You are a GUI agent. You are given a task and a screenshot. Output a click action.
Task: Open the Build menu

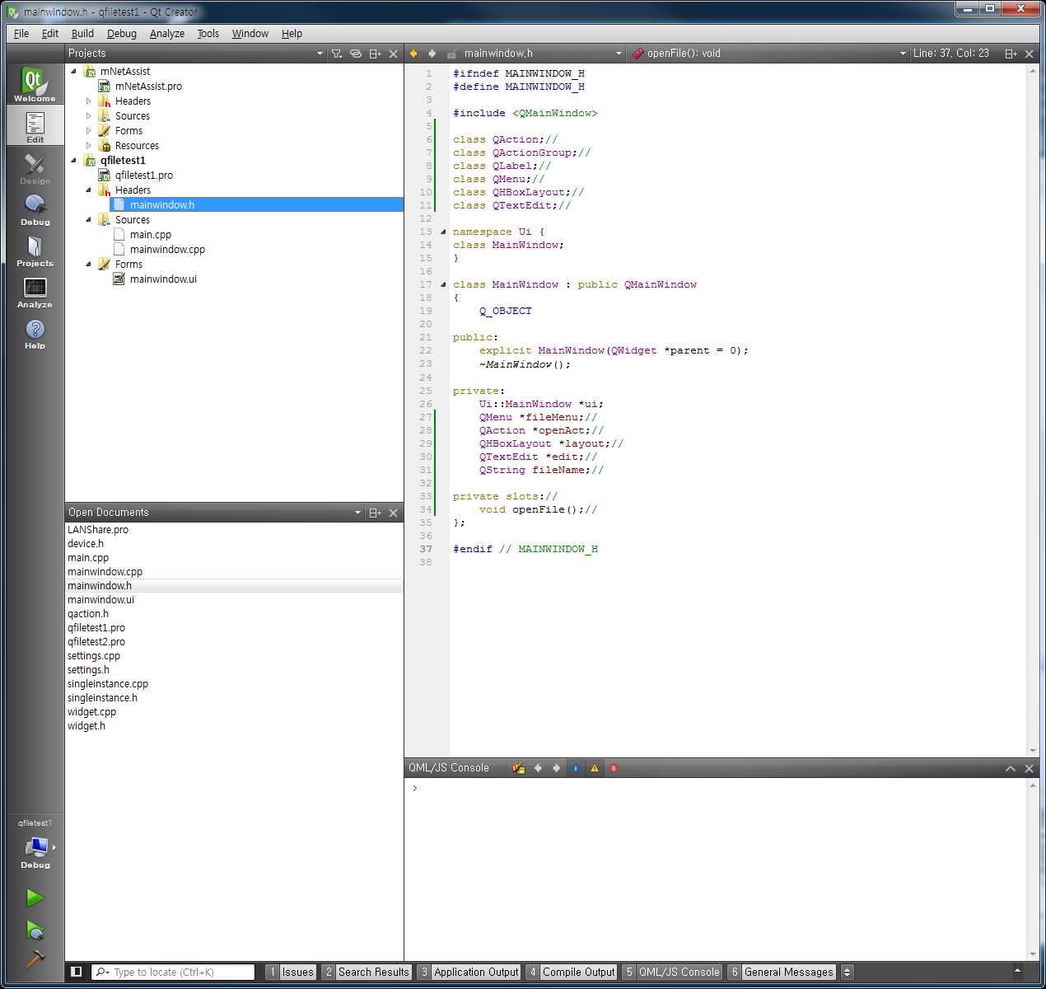click(82, 34)
